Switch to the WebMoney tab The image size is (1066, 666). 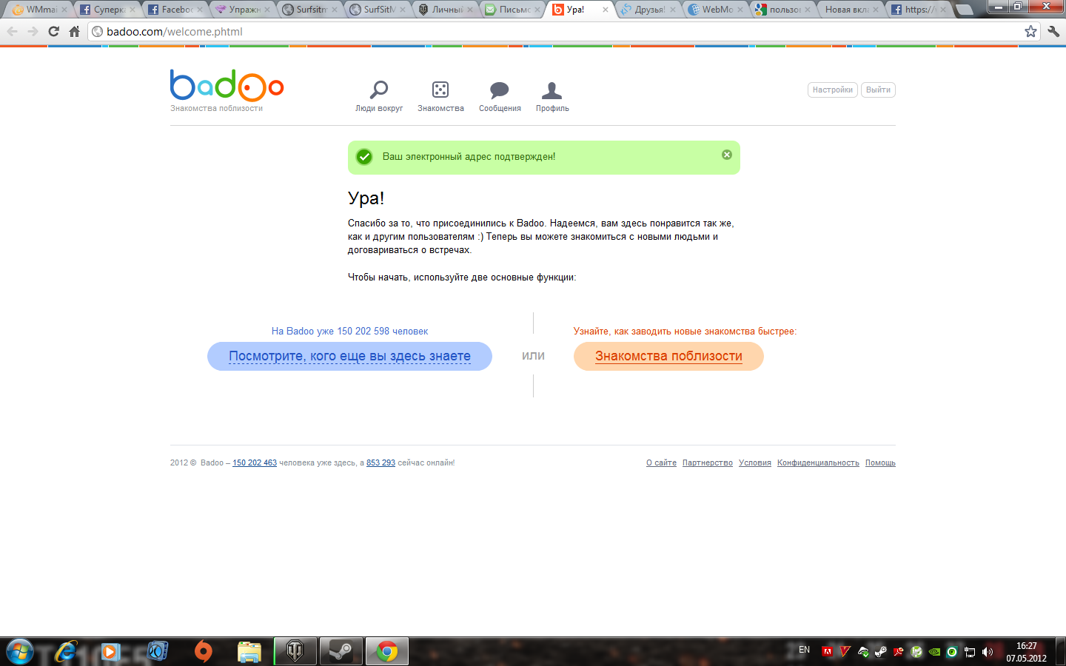[x=715, y=10]
